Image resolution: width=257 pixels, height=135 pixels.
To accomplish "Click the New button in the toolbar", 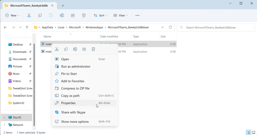I will [11, 15].
